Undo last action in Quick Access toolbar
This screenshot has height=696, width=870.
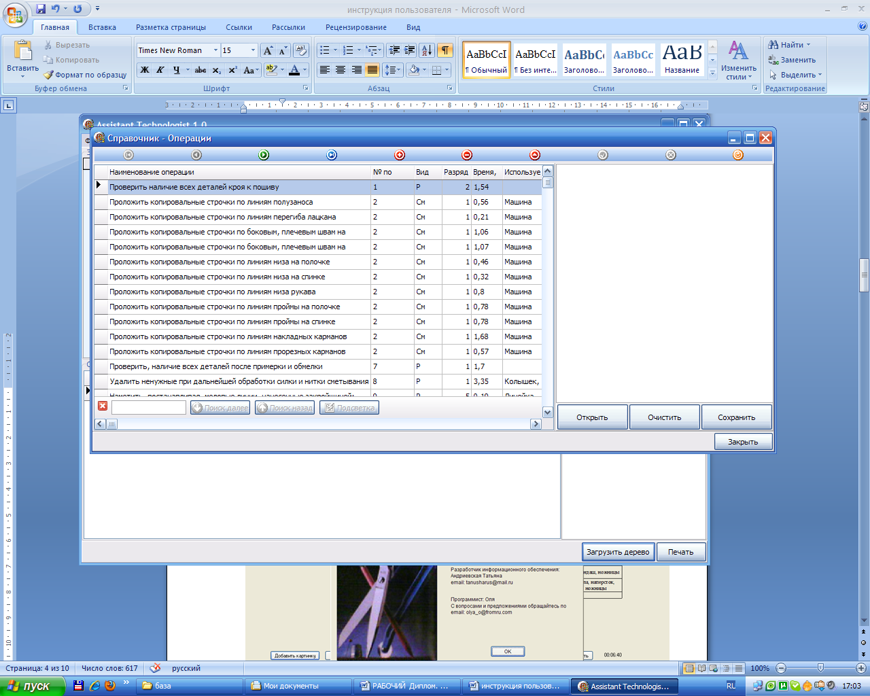click(56, 9)
